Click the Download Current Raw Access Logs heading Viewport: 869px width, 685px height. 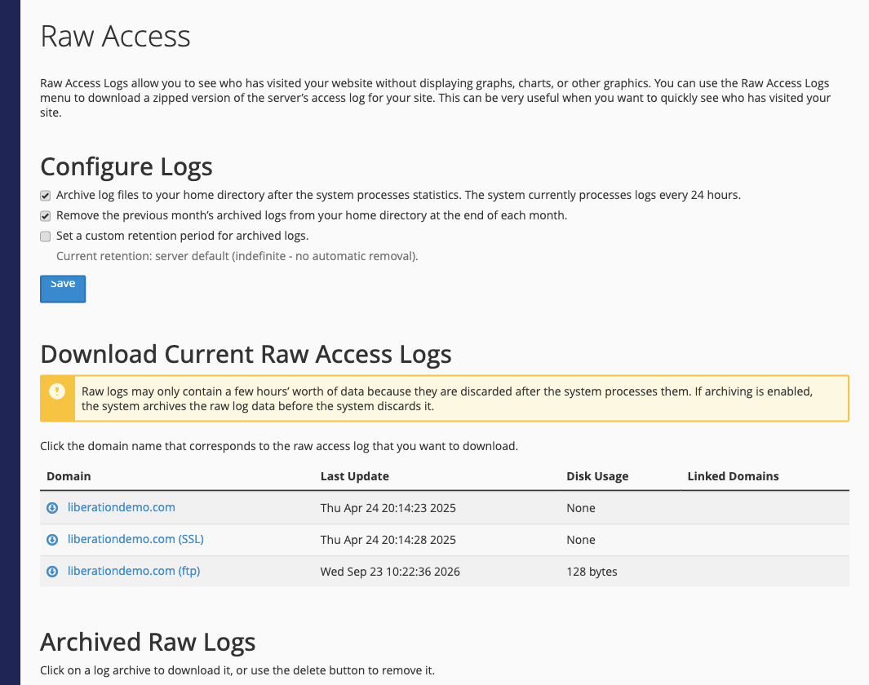pos(246,355)
